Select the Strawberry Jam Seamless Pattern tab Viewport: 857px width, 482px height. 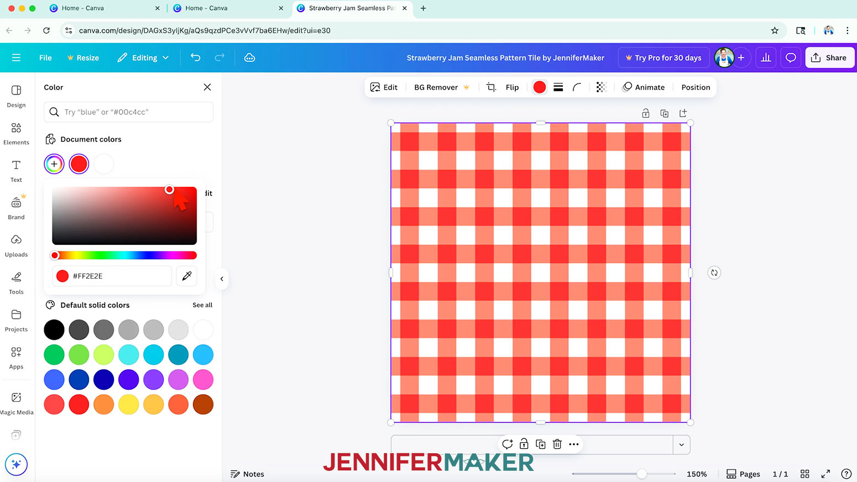[351, 8]
